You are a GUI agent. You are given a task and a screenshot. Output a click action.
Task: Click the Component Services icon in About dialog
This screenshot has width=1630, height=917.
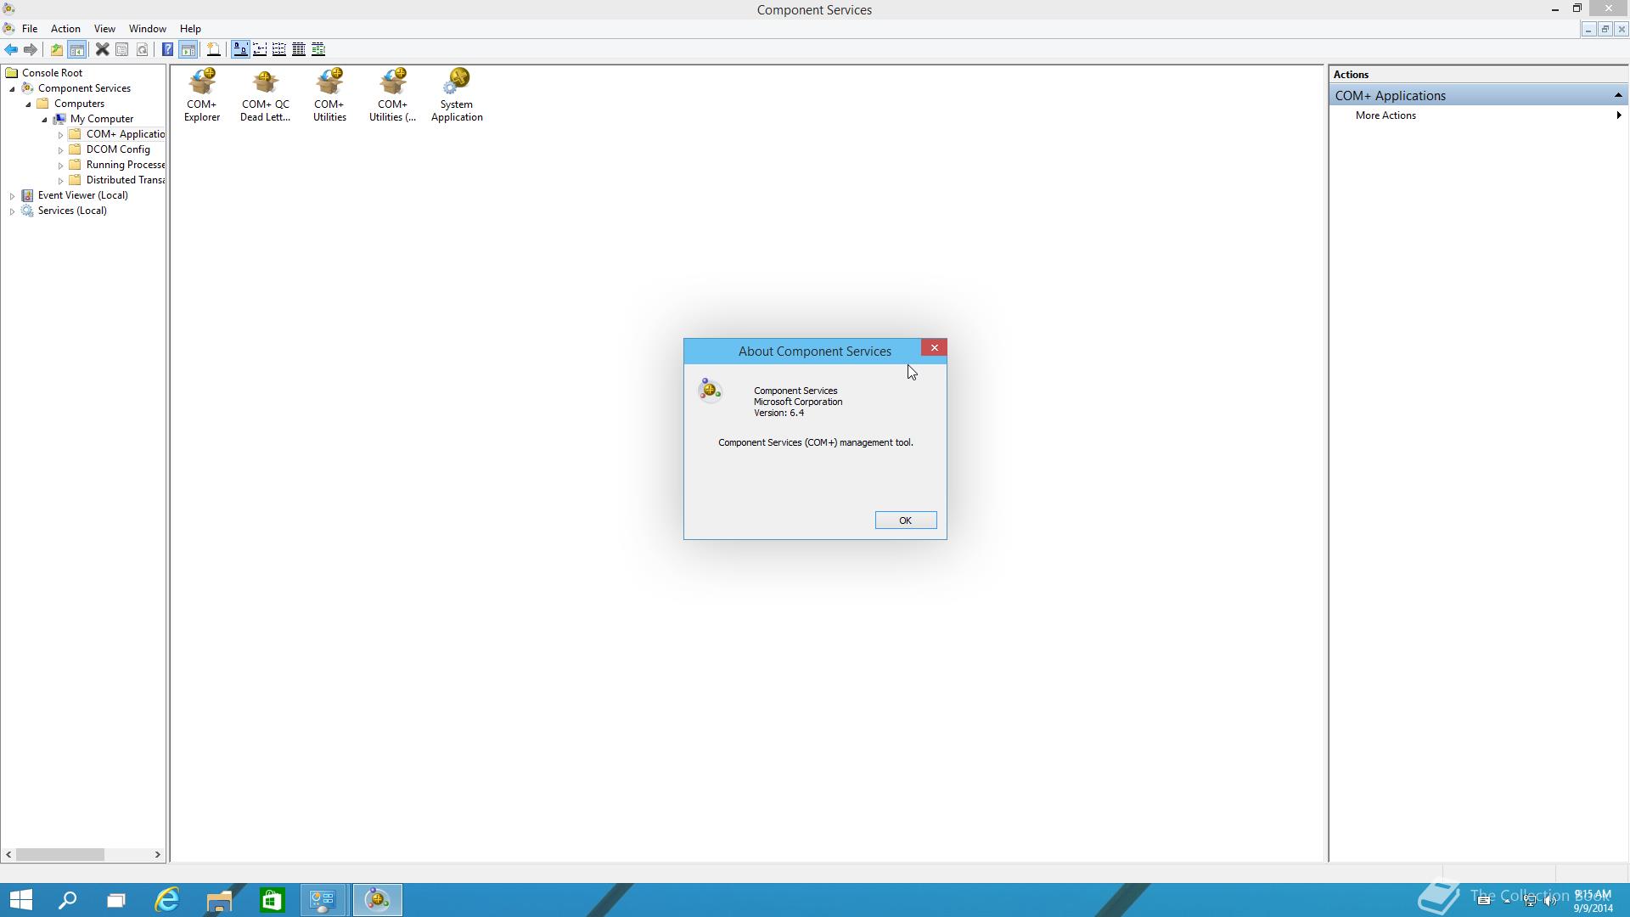[710, 390]
